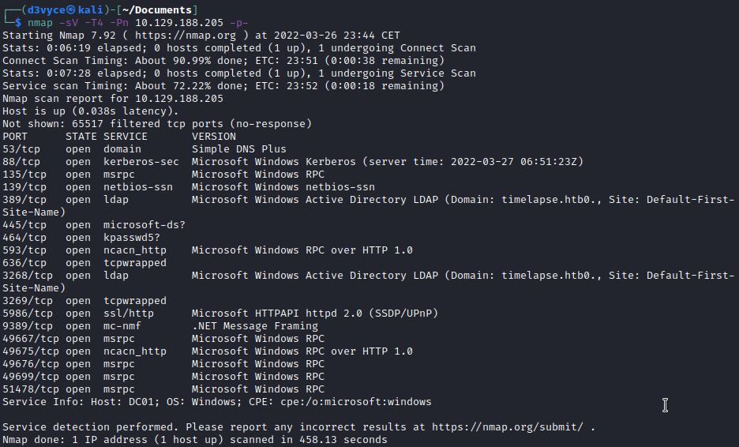Click the "Simple DNS Plus" version text

pos(238,149)
